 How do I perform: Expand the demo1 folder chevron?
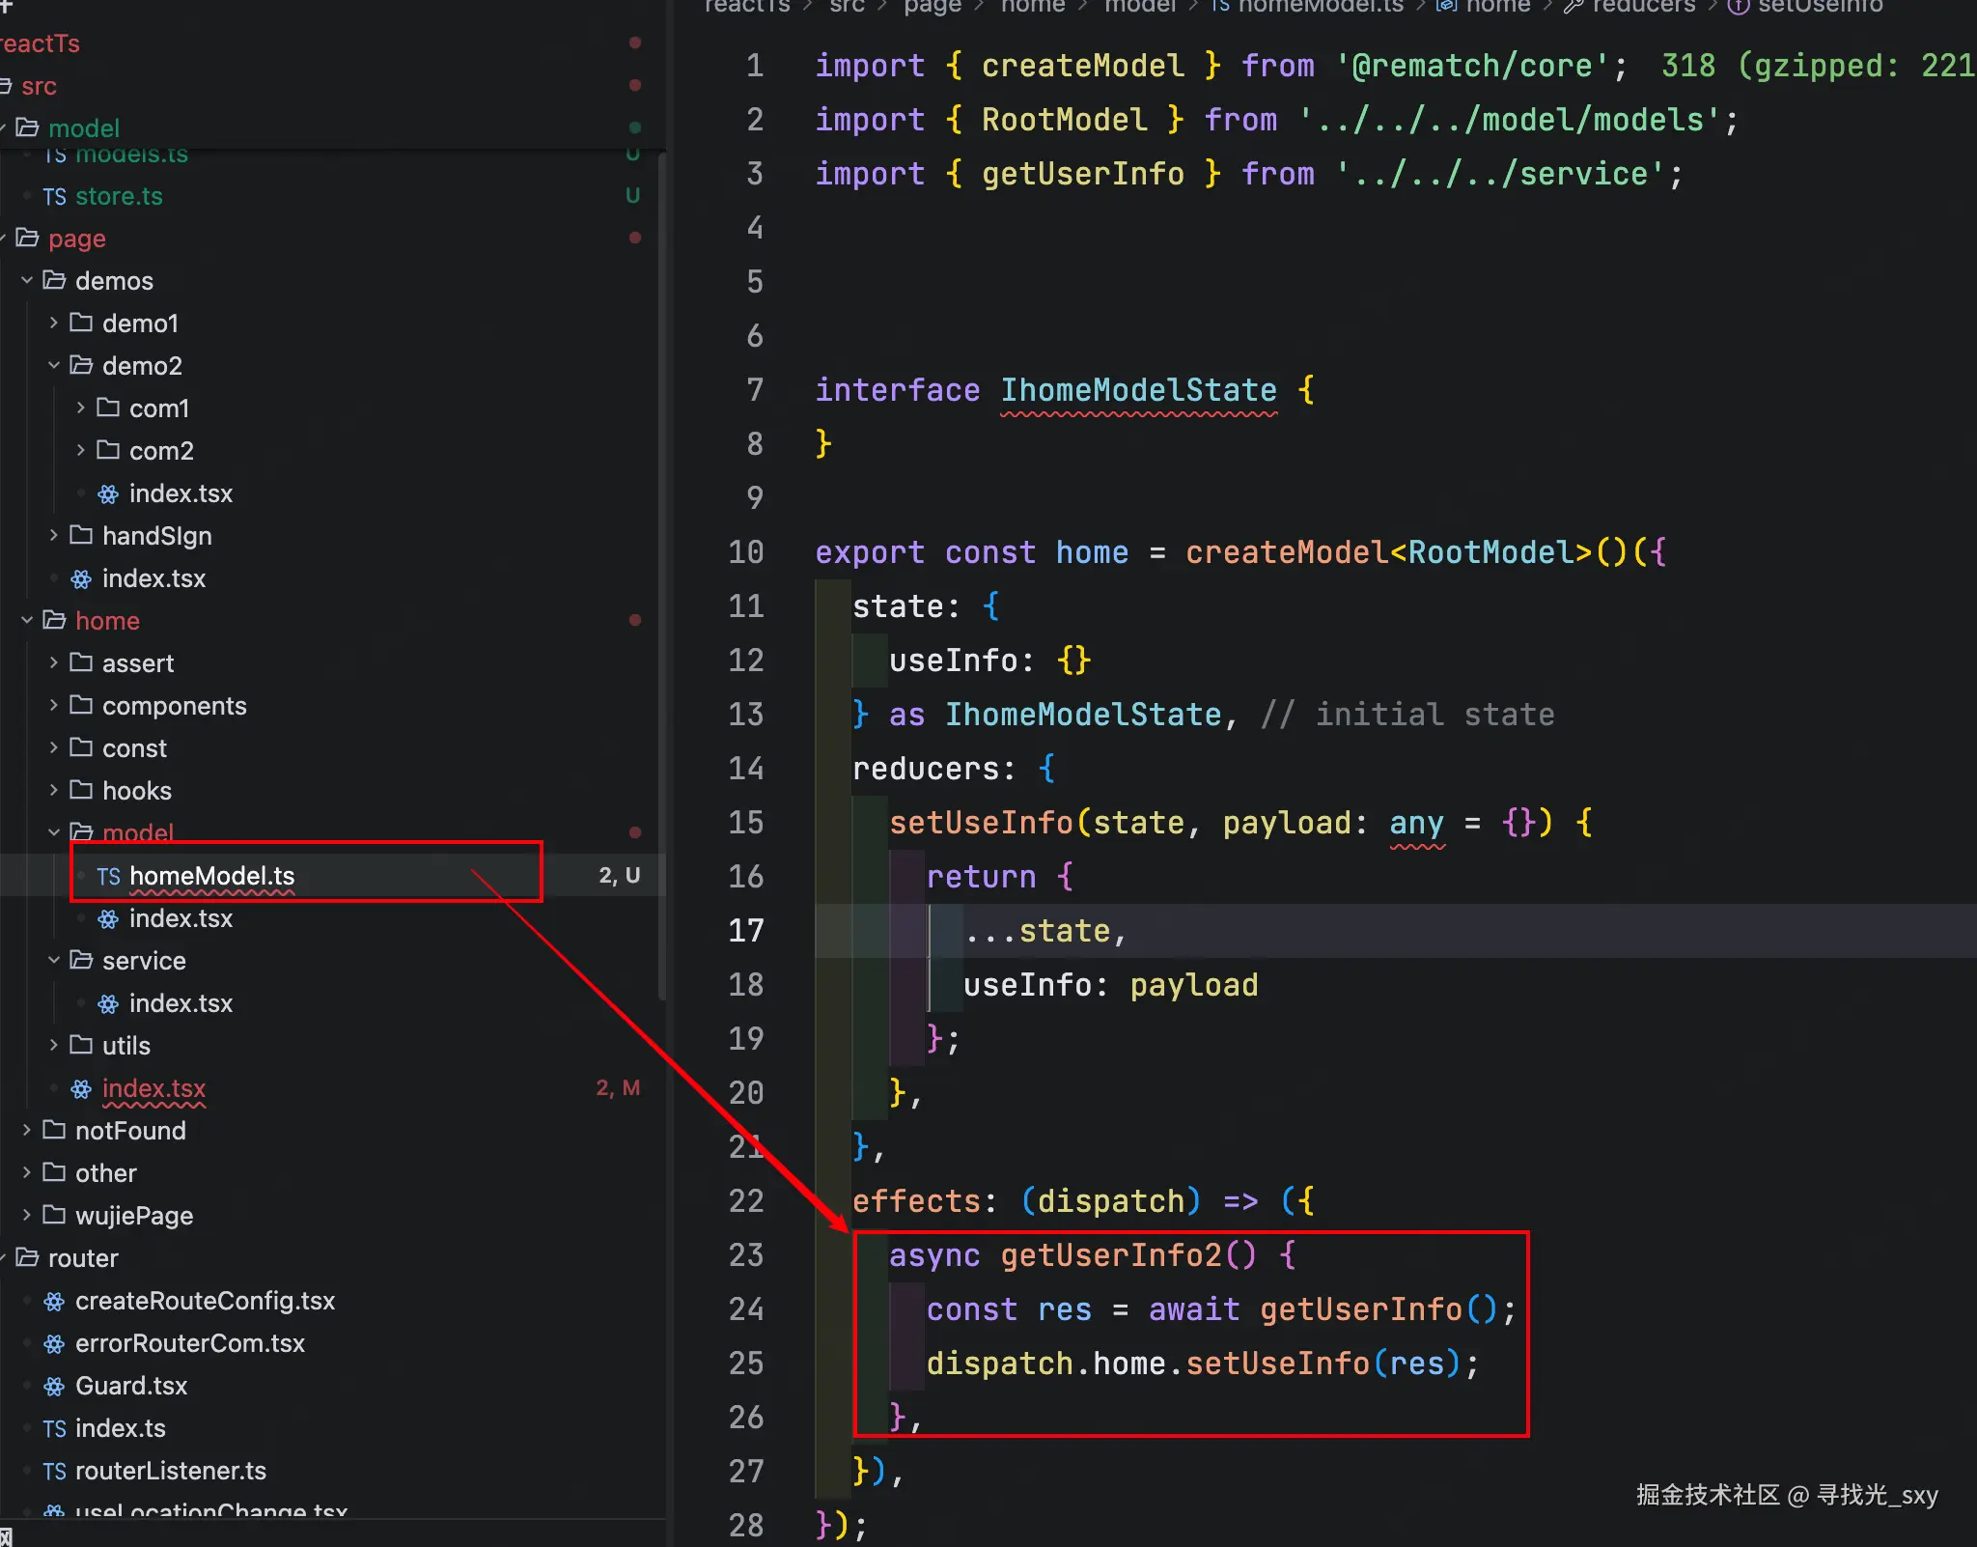click(x=54, y=323)
